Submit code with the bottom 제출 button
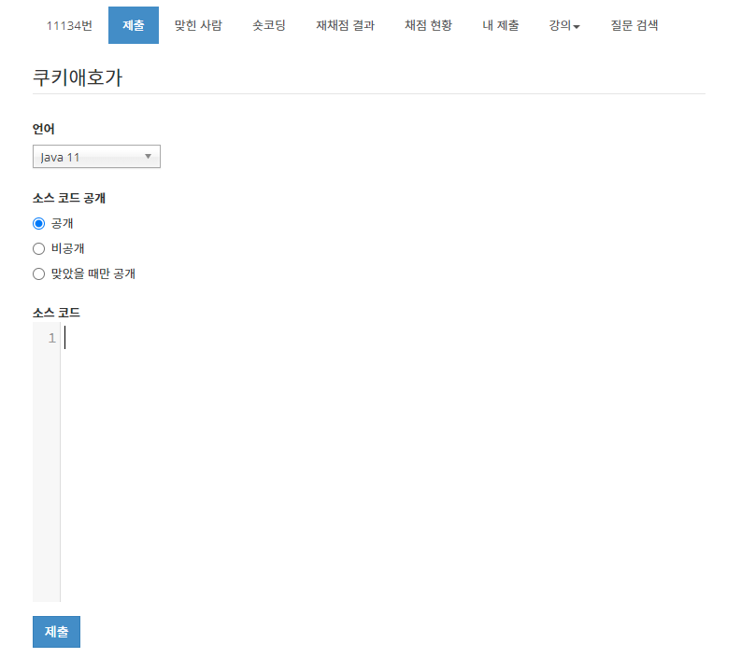 (56, 632)
